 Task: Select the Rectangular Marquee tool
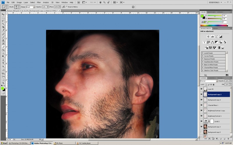(x=3, y=18)
